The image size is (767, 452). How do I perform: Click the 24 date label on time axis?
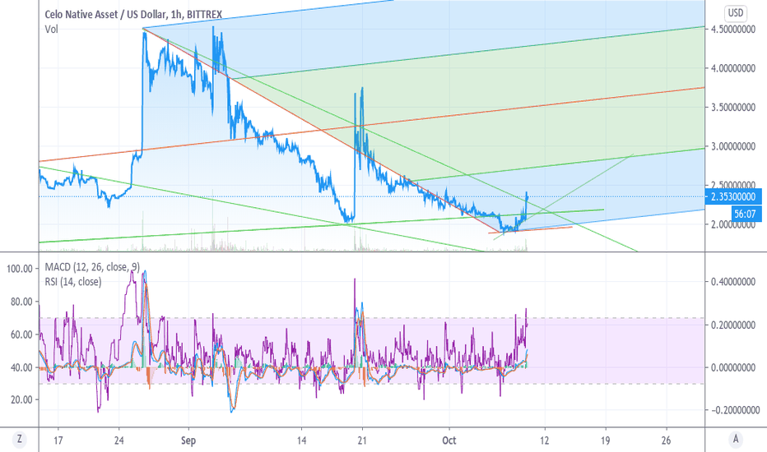click(x=119, y=440)
